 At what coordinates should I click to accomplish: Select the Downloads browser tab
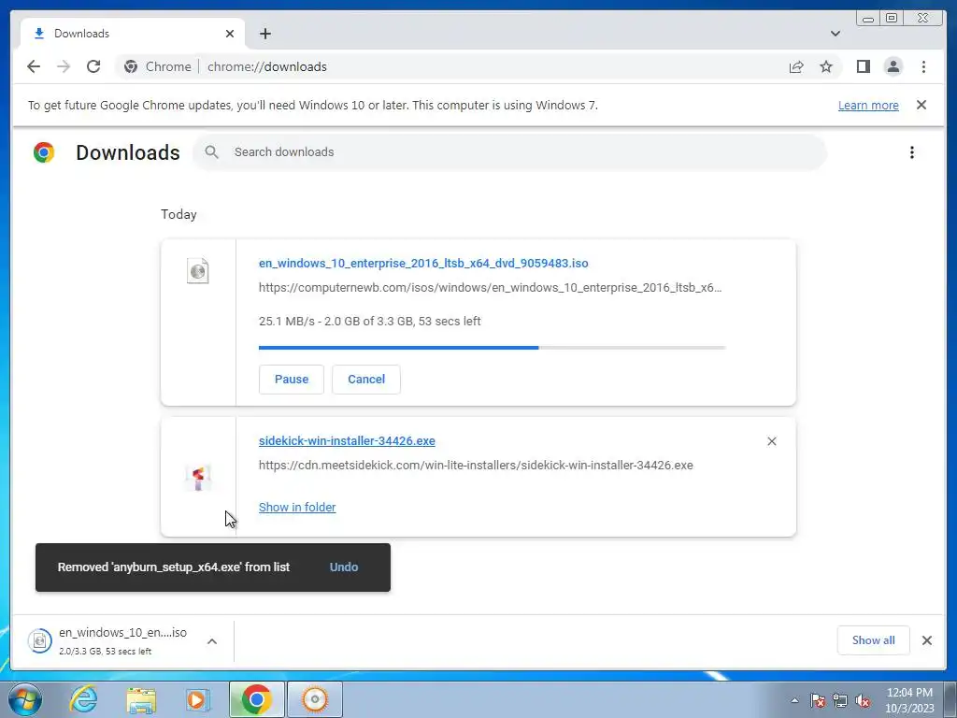[133, 34]
